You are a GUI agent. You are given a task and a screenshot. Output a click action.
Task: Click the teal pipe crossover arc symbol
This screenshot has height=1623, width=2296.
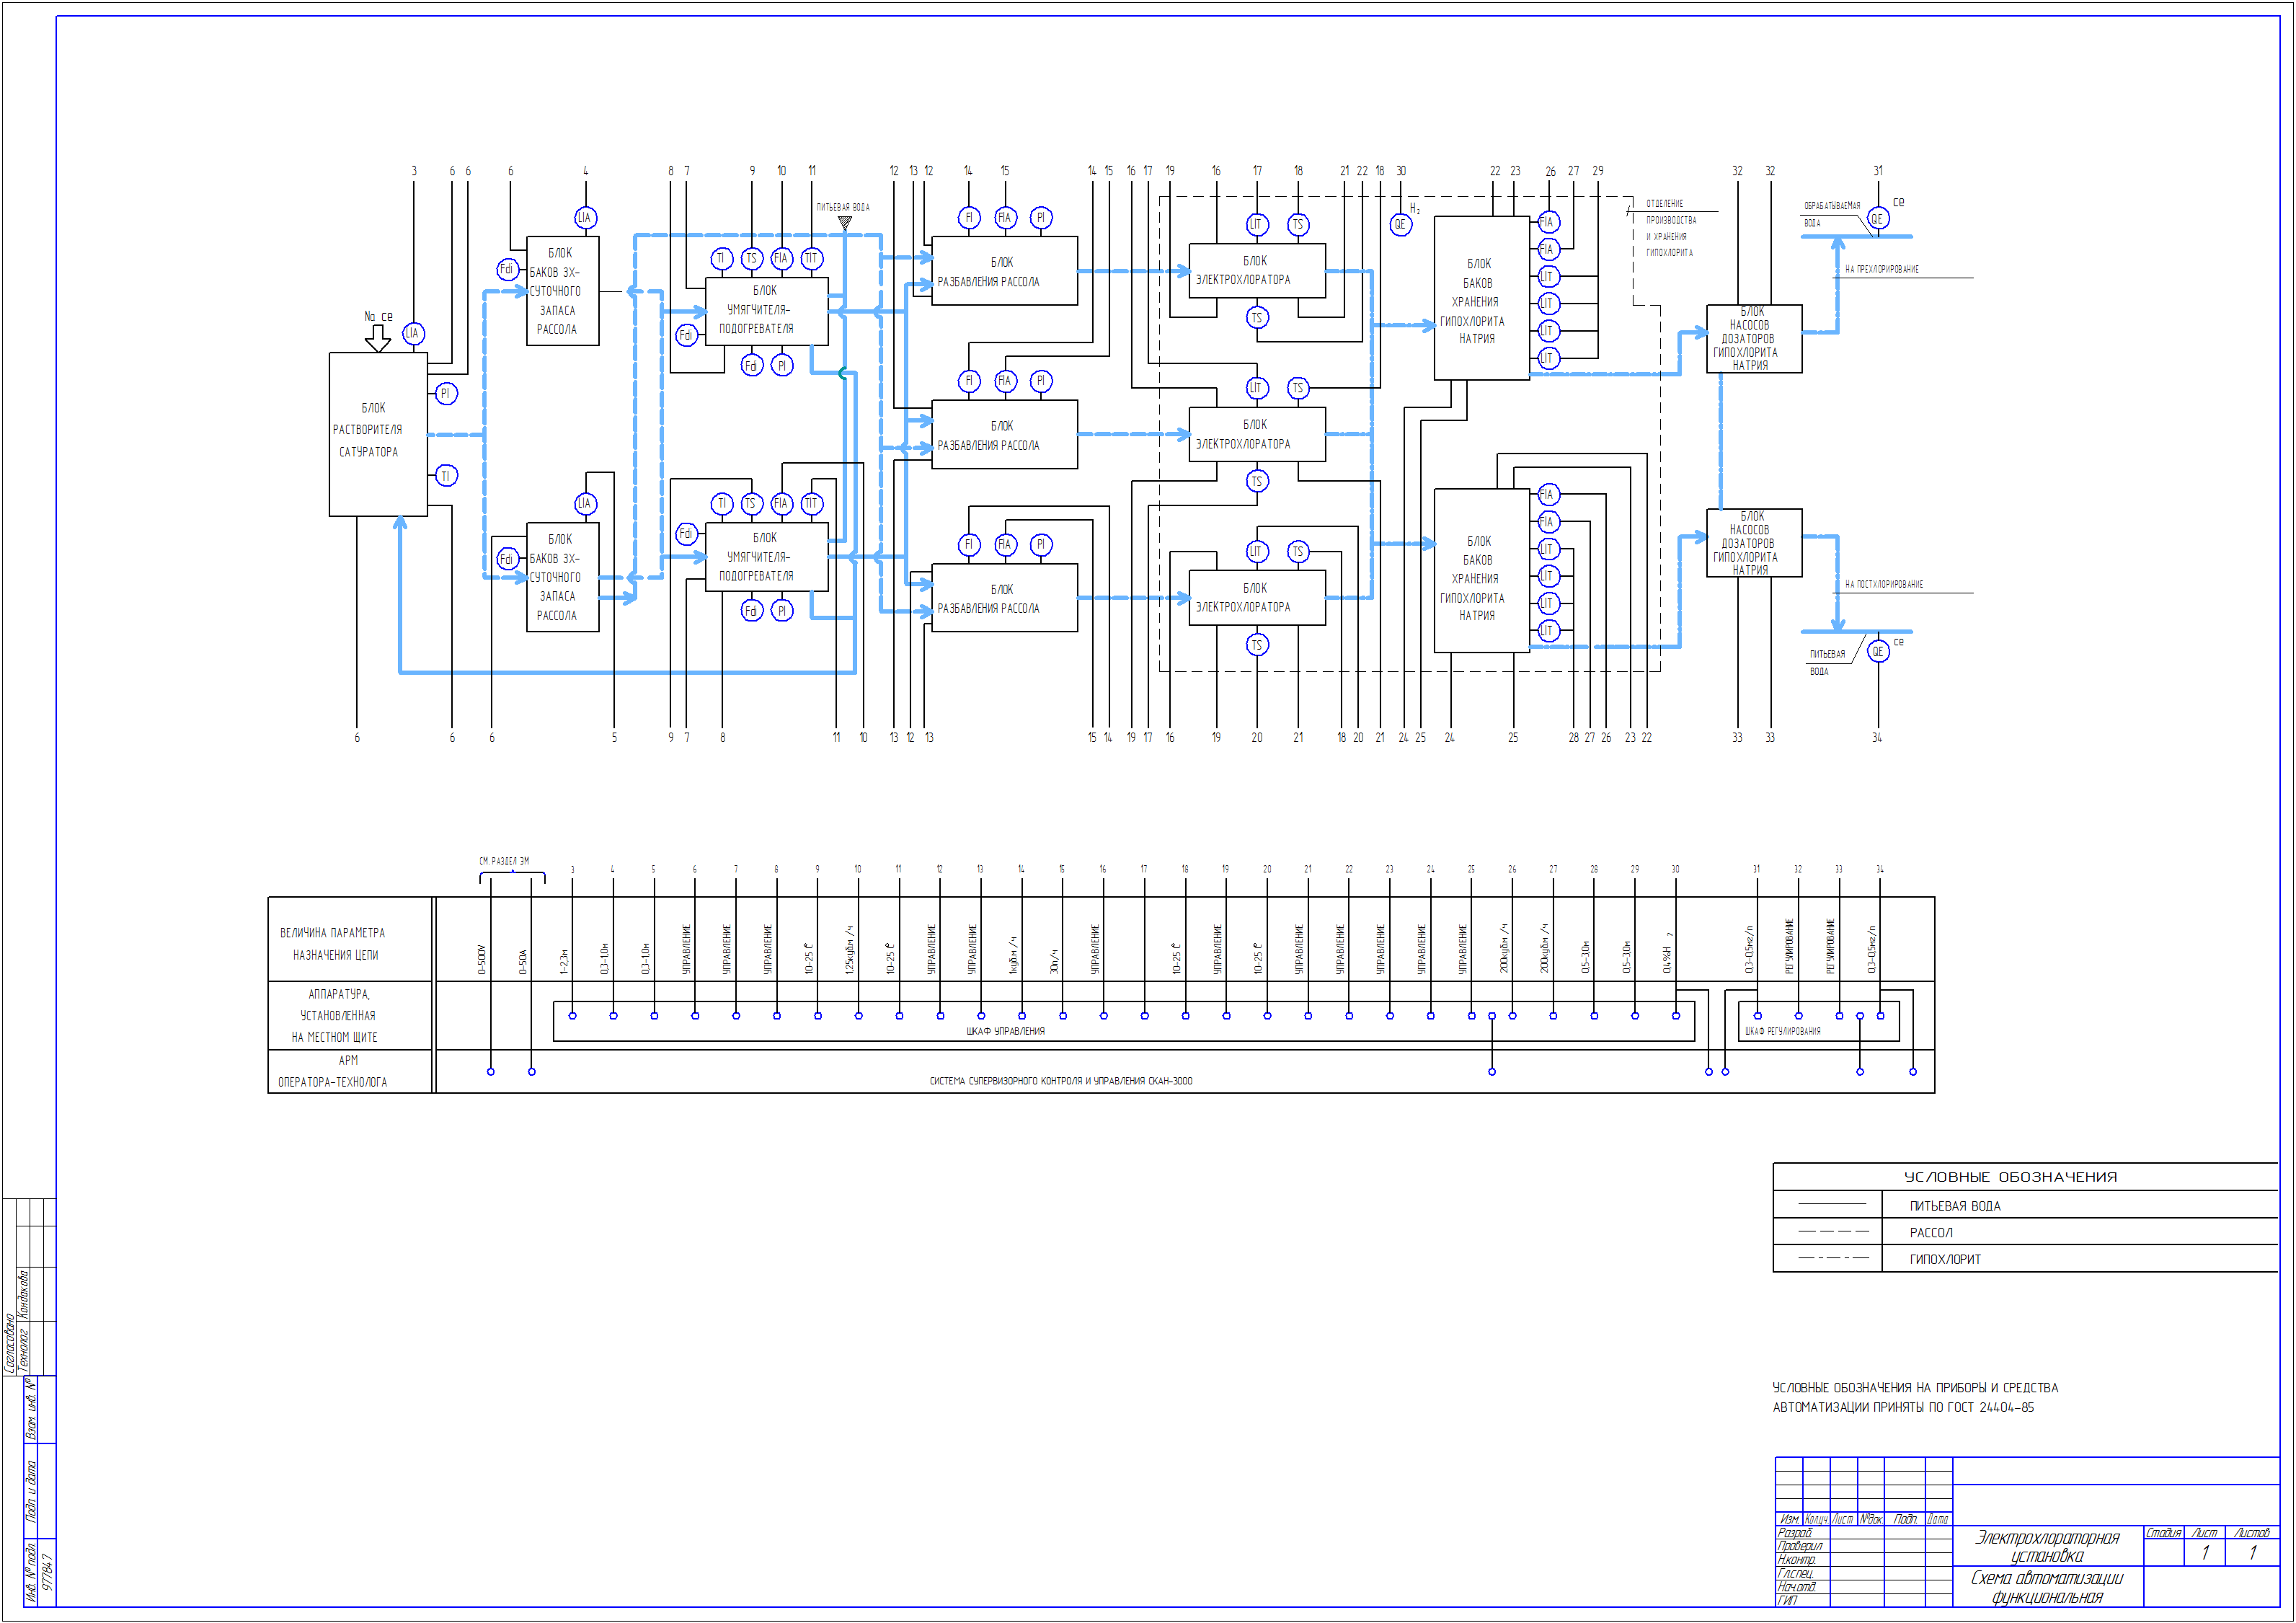point(843,373)
